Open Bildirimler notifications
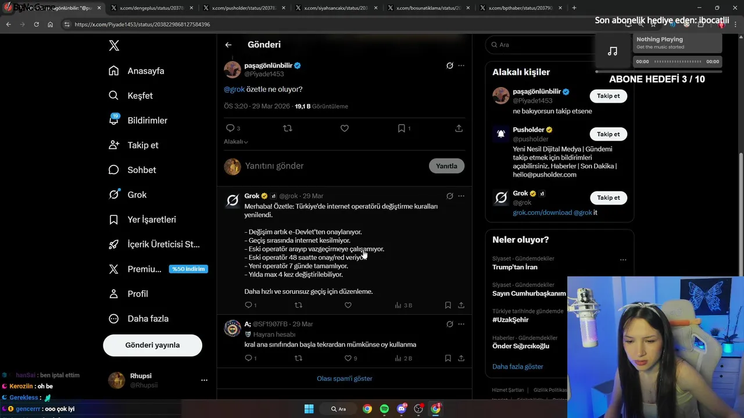 [138, 120]
